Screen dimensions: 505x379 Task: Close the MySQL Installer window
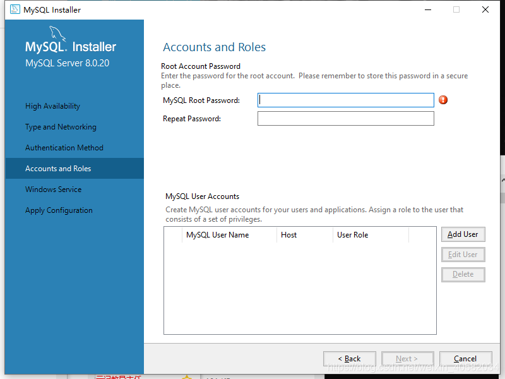485,9
